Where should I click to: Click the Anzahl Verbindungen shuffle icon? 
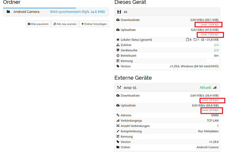click(118, 126)
